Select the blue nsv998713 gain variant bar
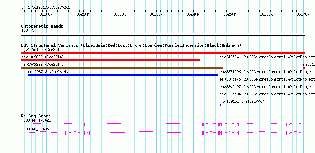315x153 pixels. [124, 75]
